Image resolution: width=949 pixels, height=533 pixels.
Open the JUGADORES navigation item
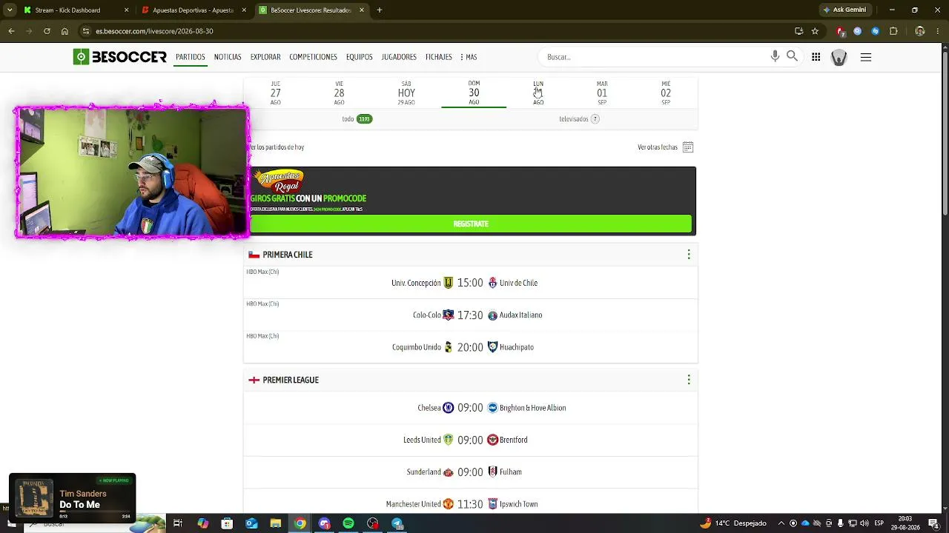(x=399, y=57)
